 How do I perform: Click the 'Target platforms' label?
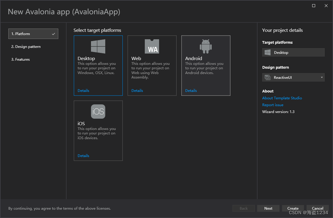point(277,42)
